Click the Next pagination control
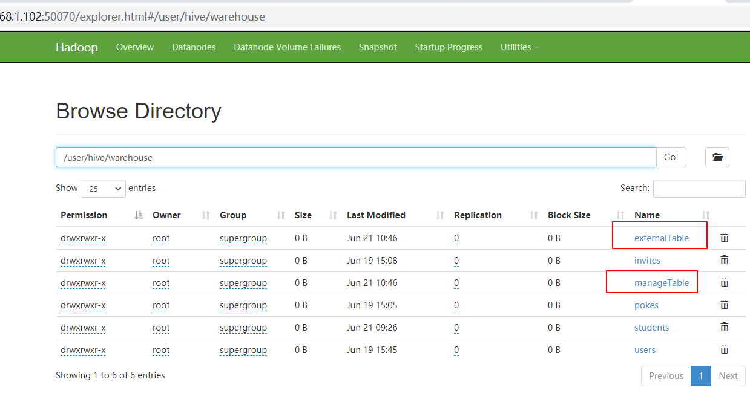Image resolution: width=750 pixels, height=396 pixels. [728, 375]
